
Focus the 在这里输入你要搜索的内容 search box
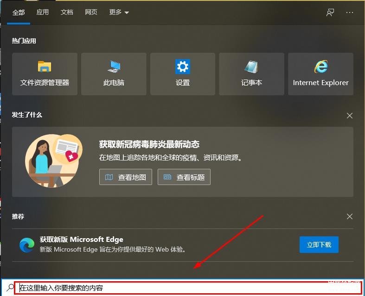(x=188, y=288)
